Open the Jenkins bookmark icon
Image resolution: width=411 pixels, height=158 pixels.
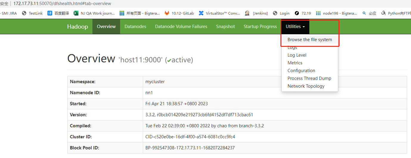click(247, 13)
